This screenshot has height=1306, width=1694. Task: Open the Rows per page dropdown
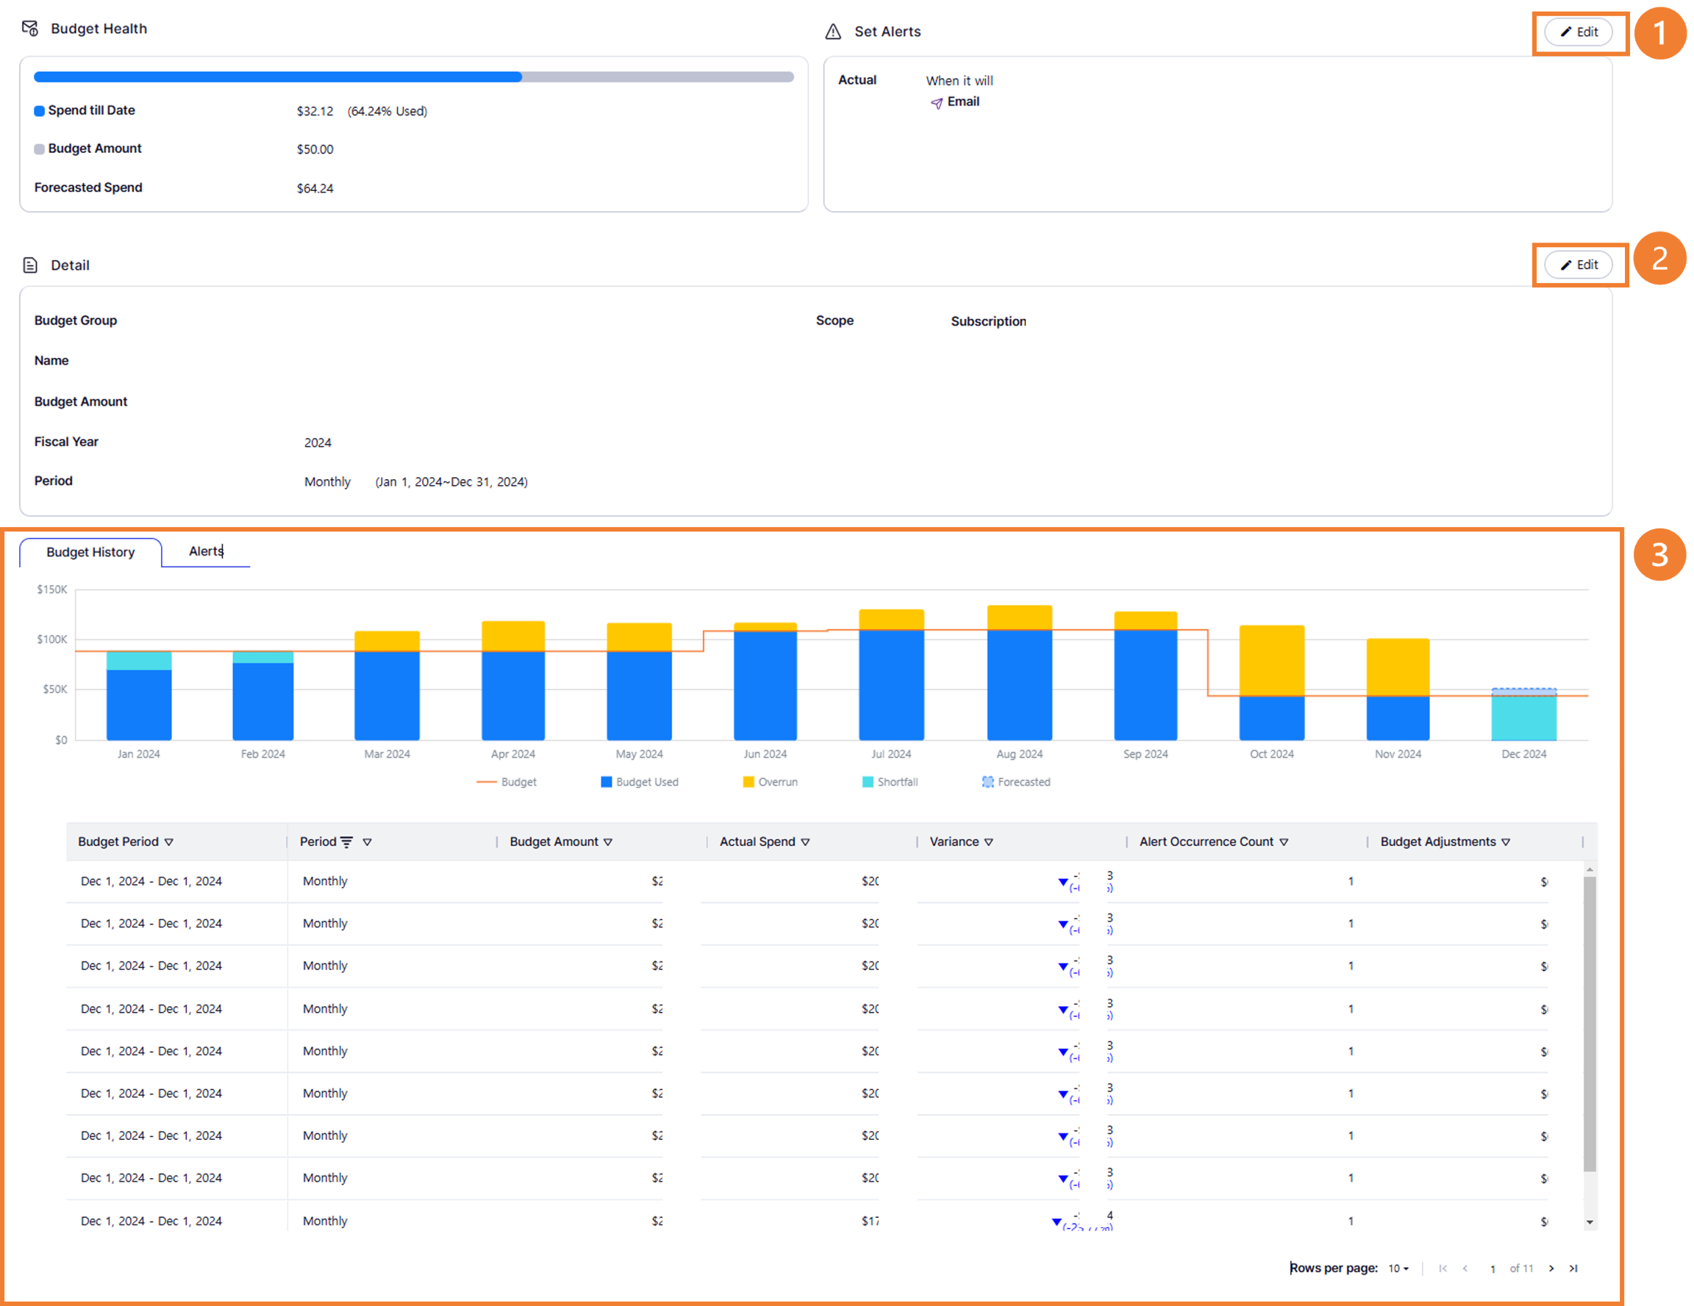pyautogui.click(x=1398, y=1268)
